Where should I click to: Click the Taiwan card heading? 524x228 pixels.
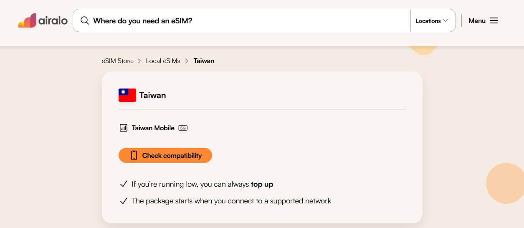tap(152, 95)
